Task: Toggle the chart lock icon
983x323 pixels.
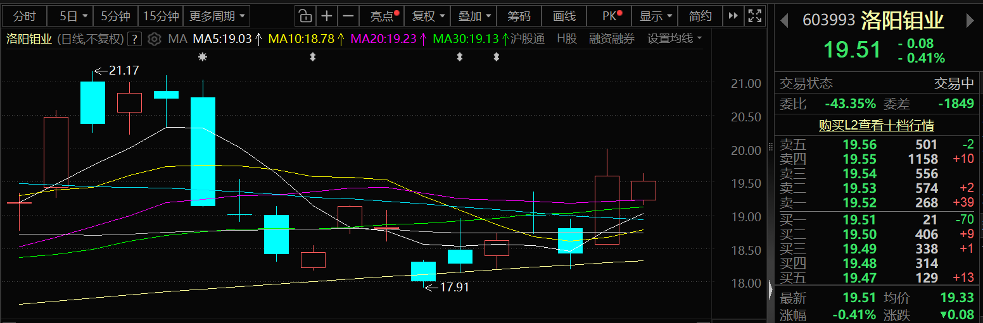Action: click(x=305, y=16)
